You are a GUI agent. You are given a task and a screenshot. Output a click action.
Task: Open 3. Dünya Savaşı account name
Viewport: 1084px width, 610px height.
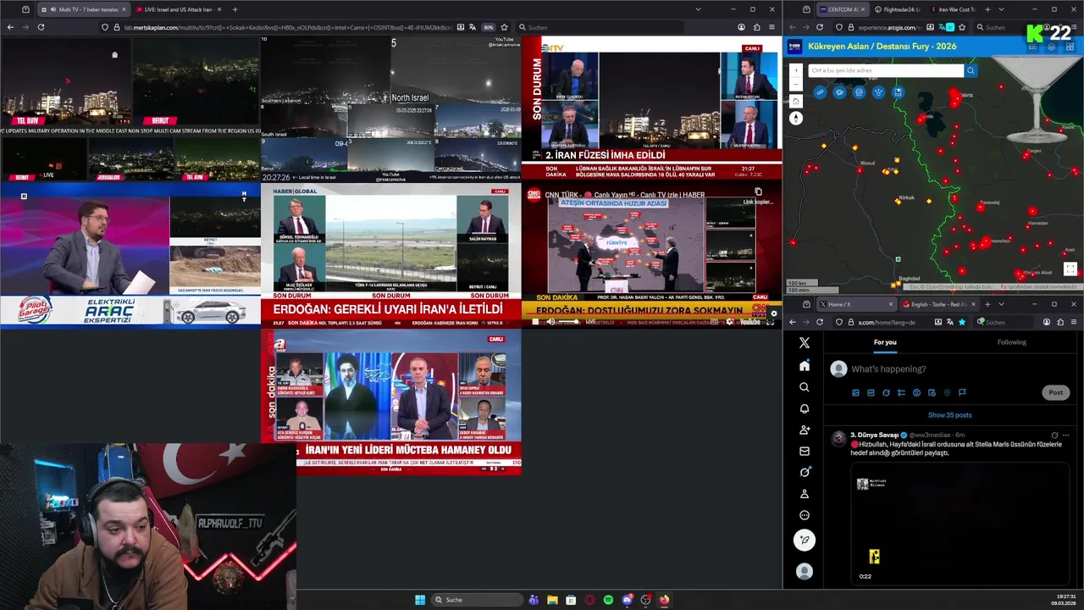click(874, 435)
